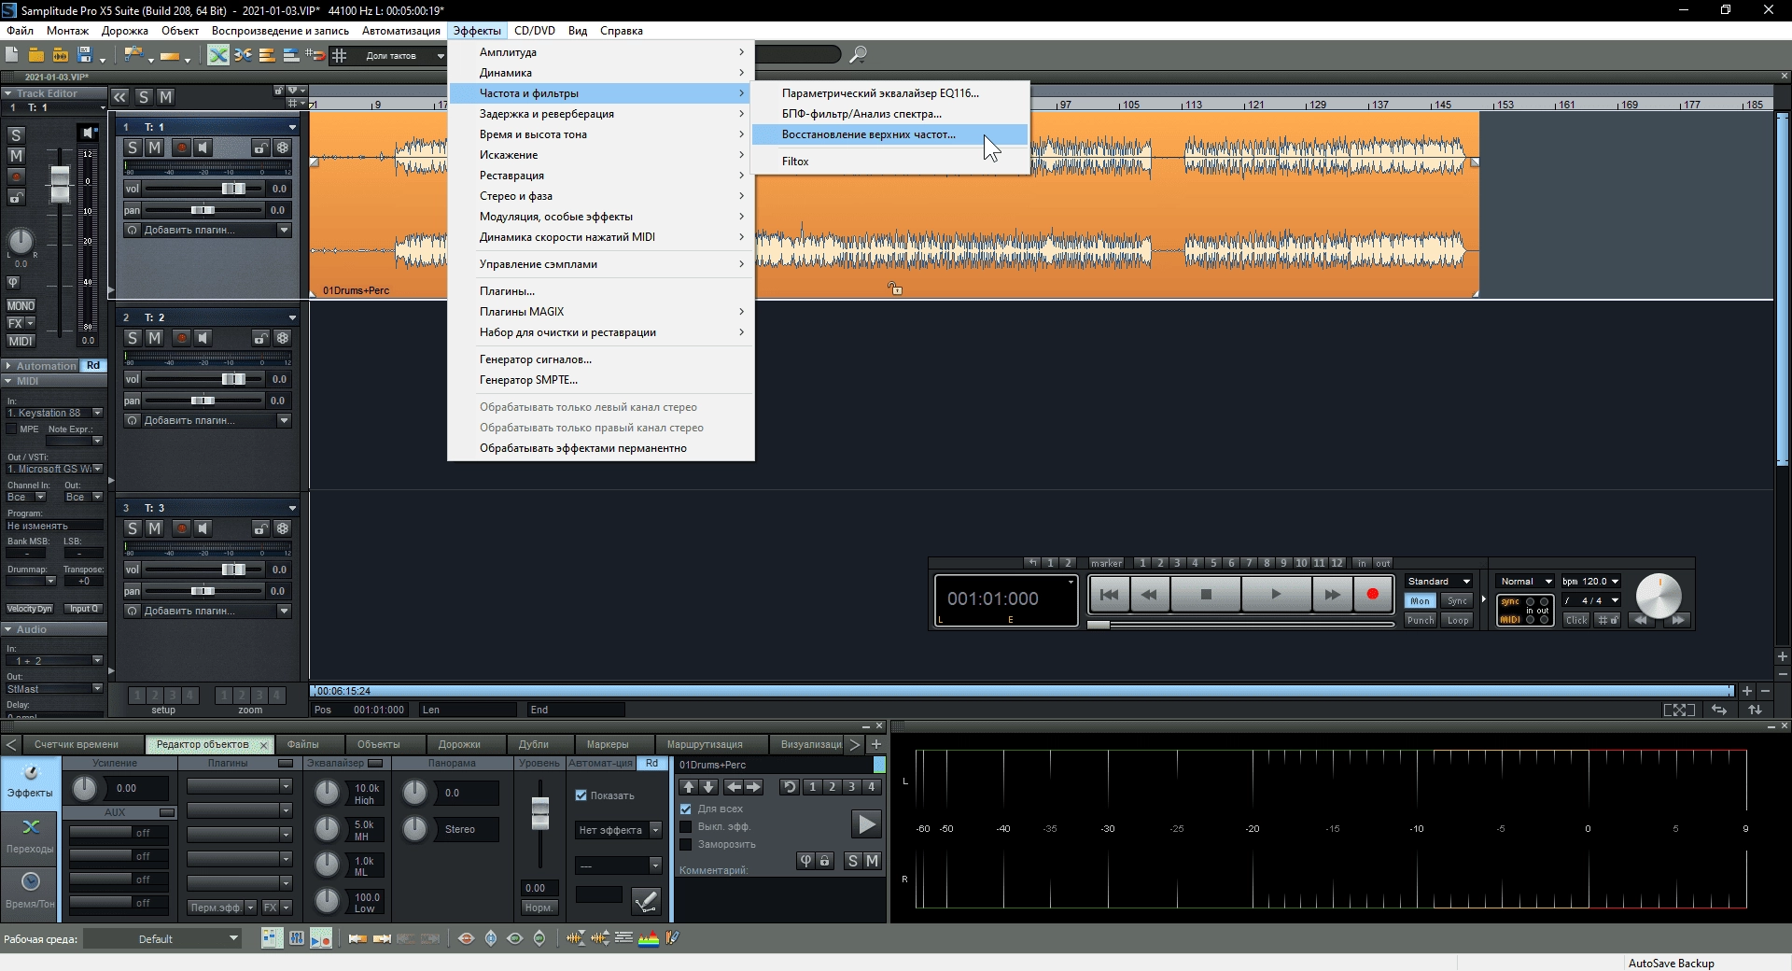Mute track 3 with its M button
The height and width of the screenshot is (971, 1792).
tap(155, 528)
